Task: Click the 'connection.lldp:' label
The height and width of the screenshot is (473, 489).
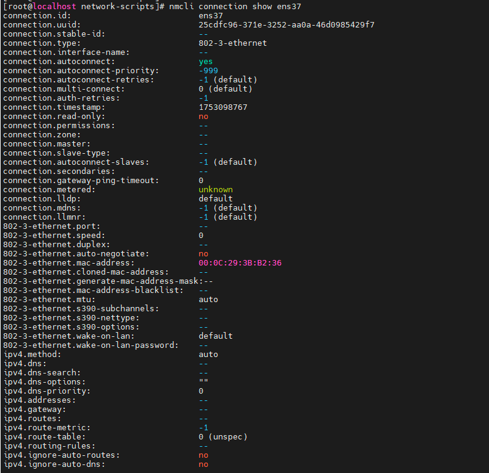Action: click(x=42, y=199)
